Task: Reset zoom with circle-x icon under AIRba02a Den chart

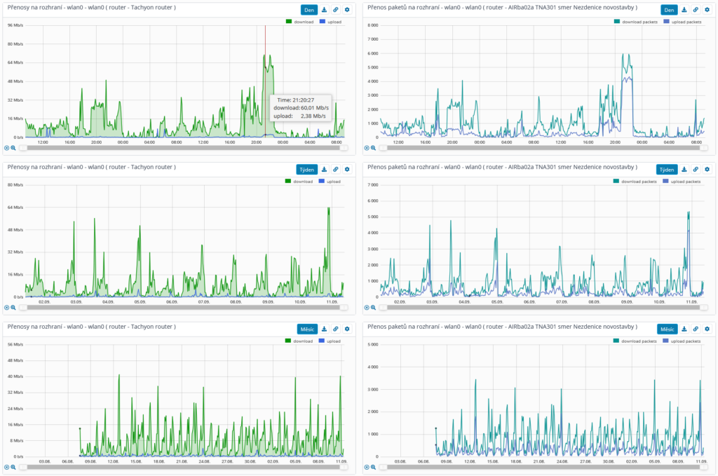Action: tap(367, 148)
